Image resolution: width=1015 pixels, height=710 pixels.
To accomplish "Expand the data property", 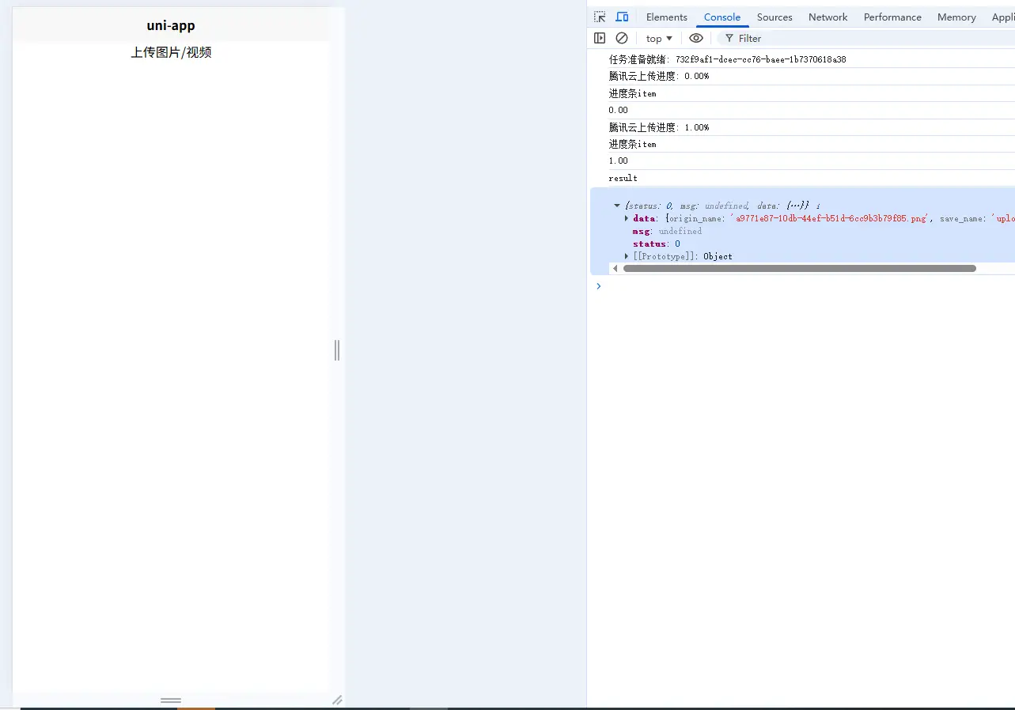I will tap(627, 218).
